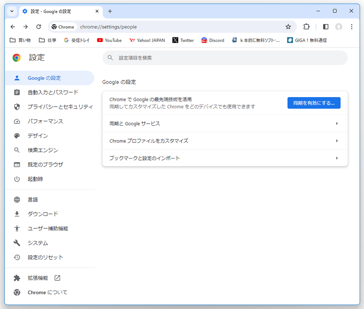Toggle the side panel icon
364x309 pixels.
coord(326,27)
